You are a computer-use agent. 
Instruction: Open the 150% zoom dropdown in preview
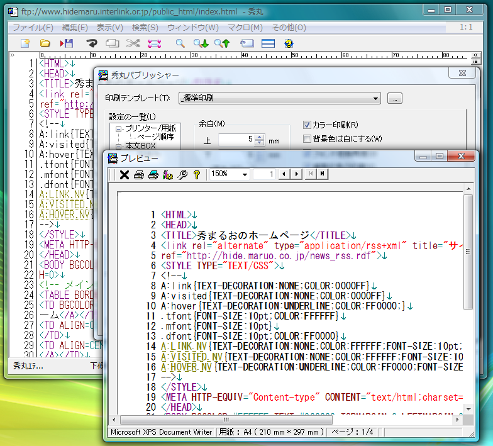(x=245, y=174)
